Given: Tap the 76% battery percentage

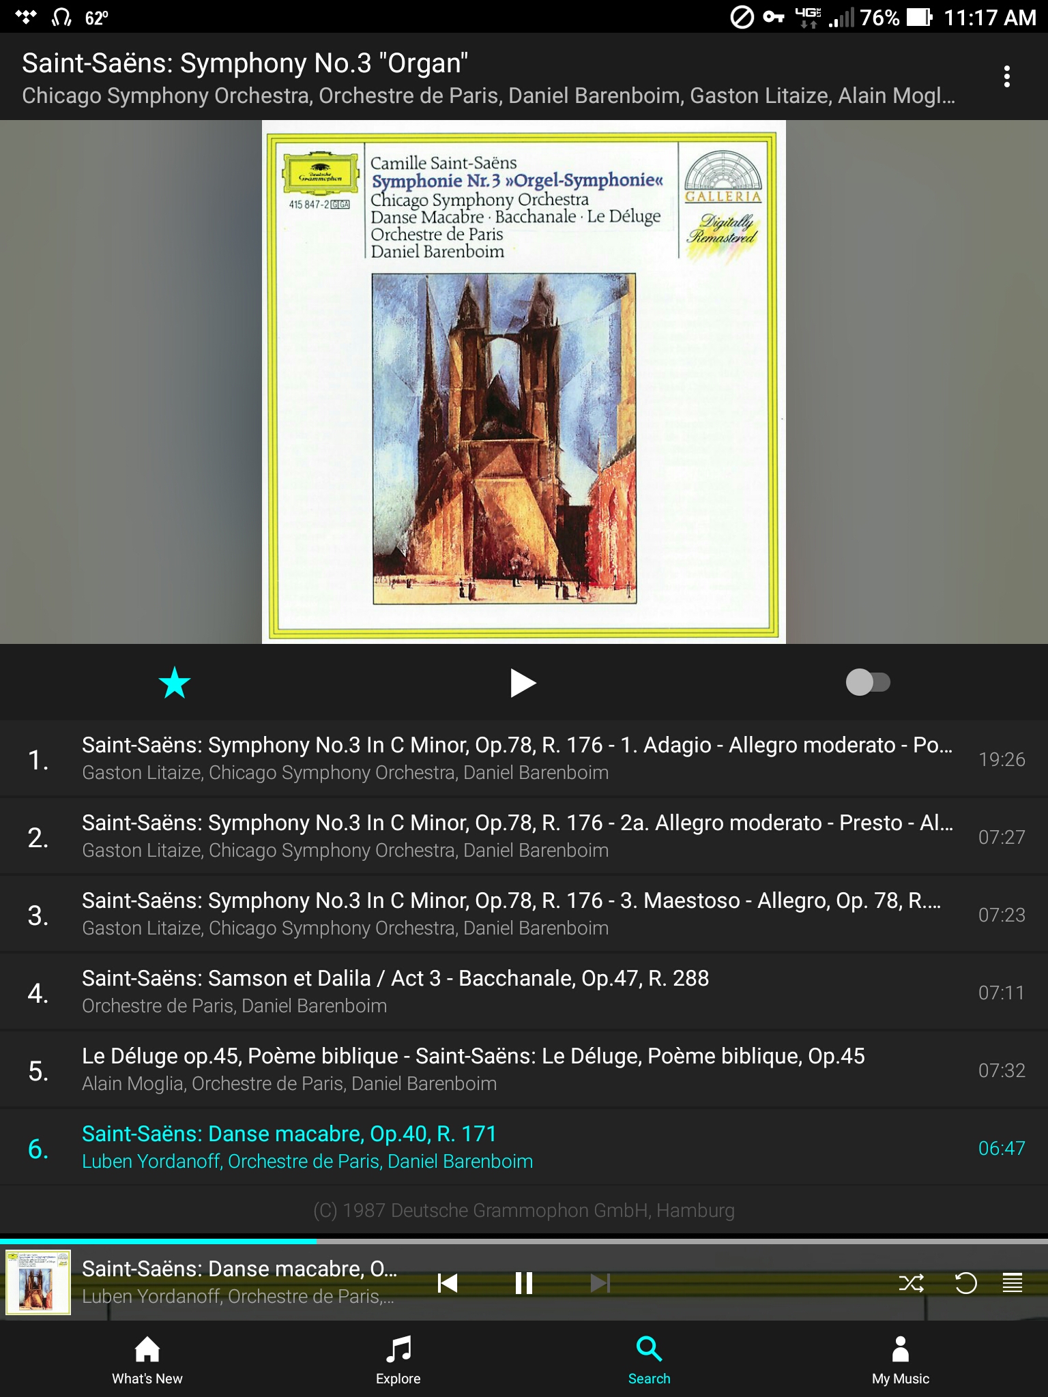Looking at the screenshot, I should (880, 17).
